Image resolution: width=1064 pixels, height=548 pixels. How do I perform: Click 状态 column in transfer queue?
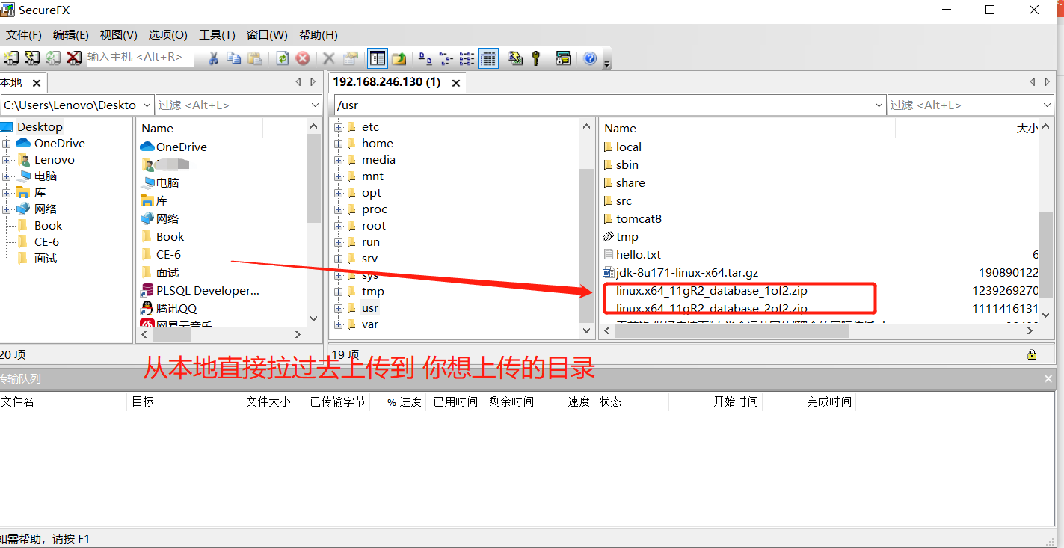[x=611, y=402]
